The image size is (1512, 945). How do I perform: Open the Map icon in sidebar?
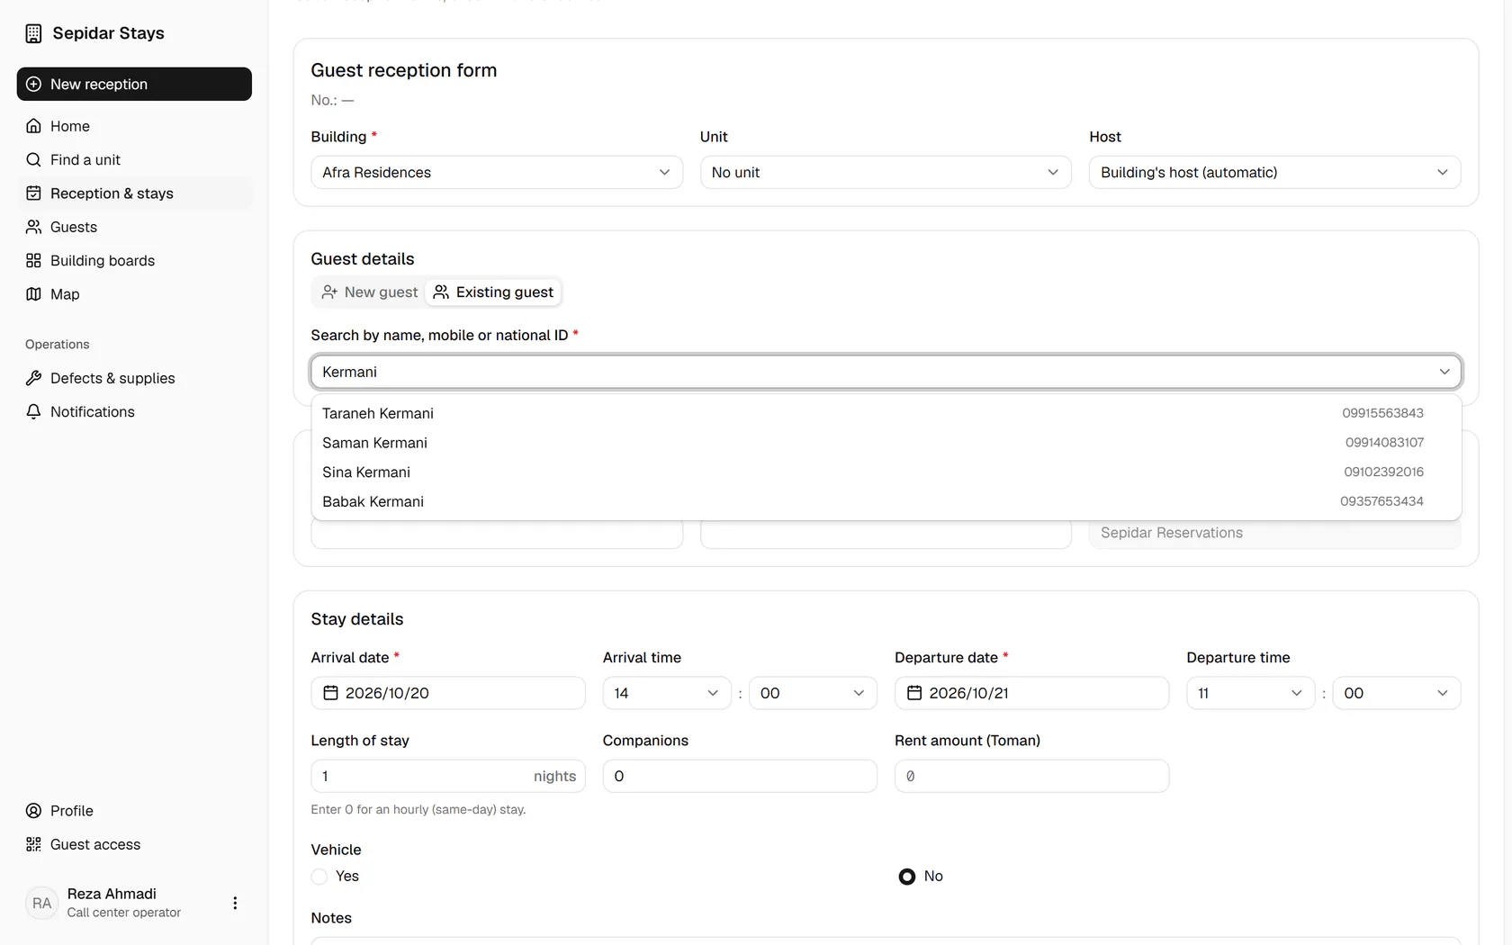pos(33,294)
